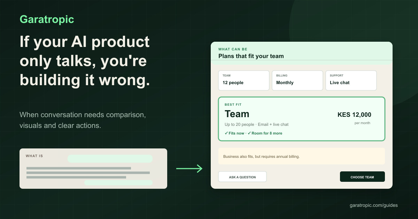The width and height of the screenshot is (418, 219).
Task: Click the Business annual billing notice
Action: coord(302,156)
